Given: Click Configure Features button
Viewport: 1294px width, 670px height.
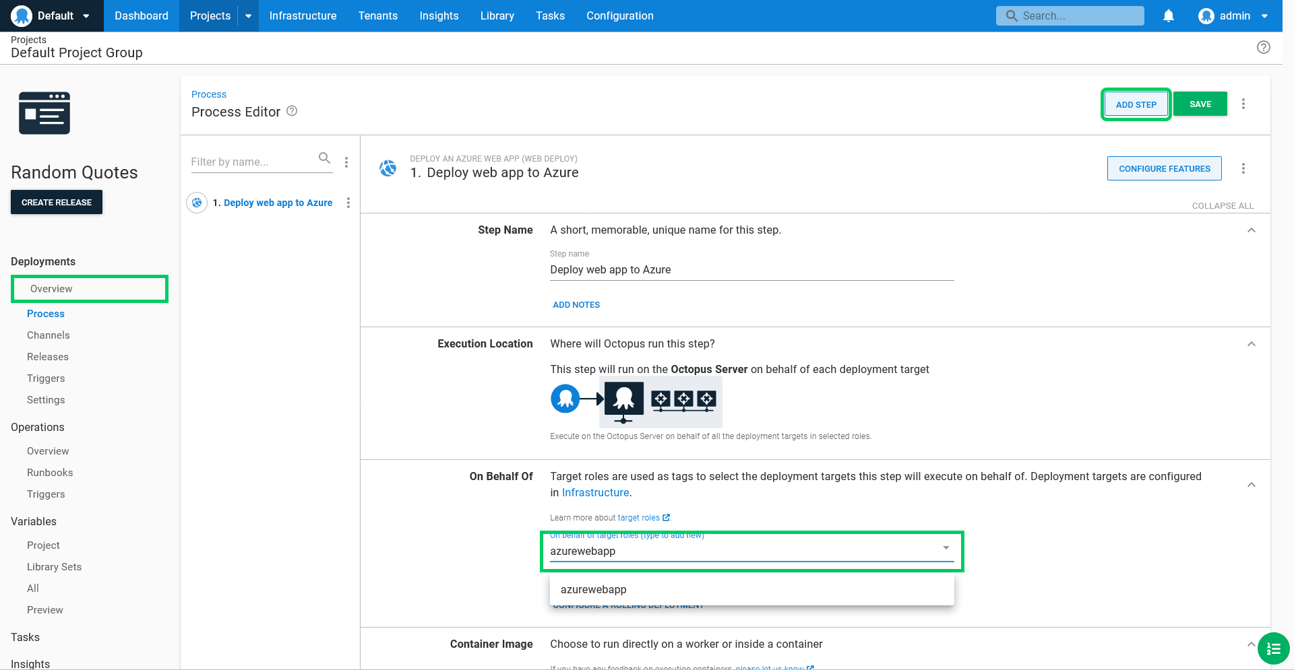Looking at the screenshot, I should (x=1165, y=168).
